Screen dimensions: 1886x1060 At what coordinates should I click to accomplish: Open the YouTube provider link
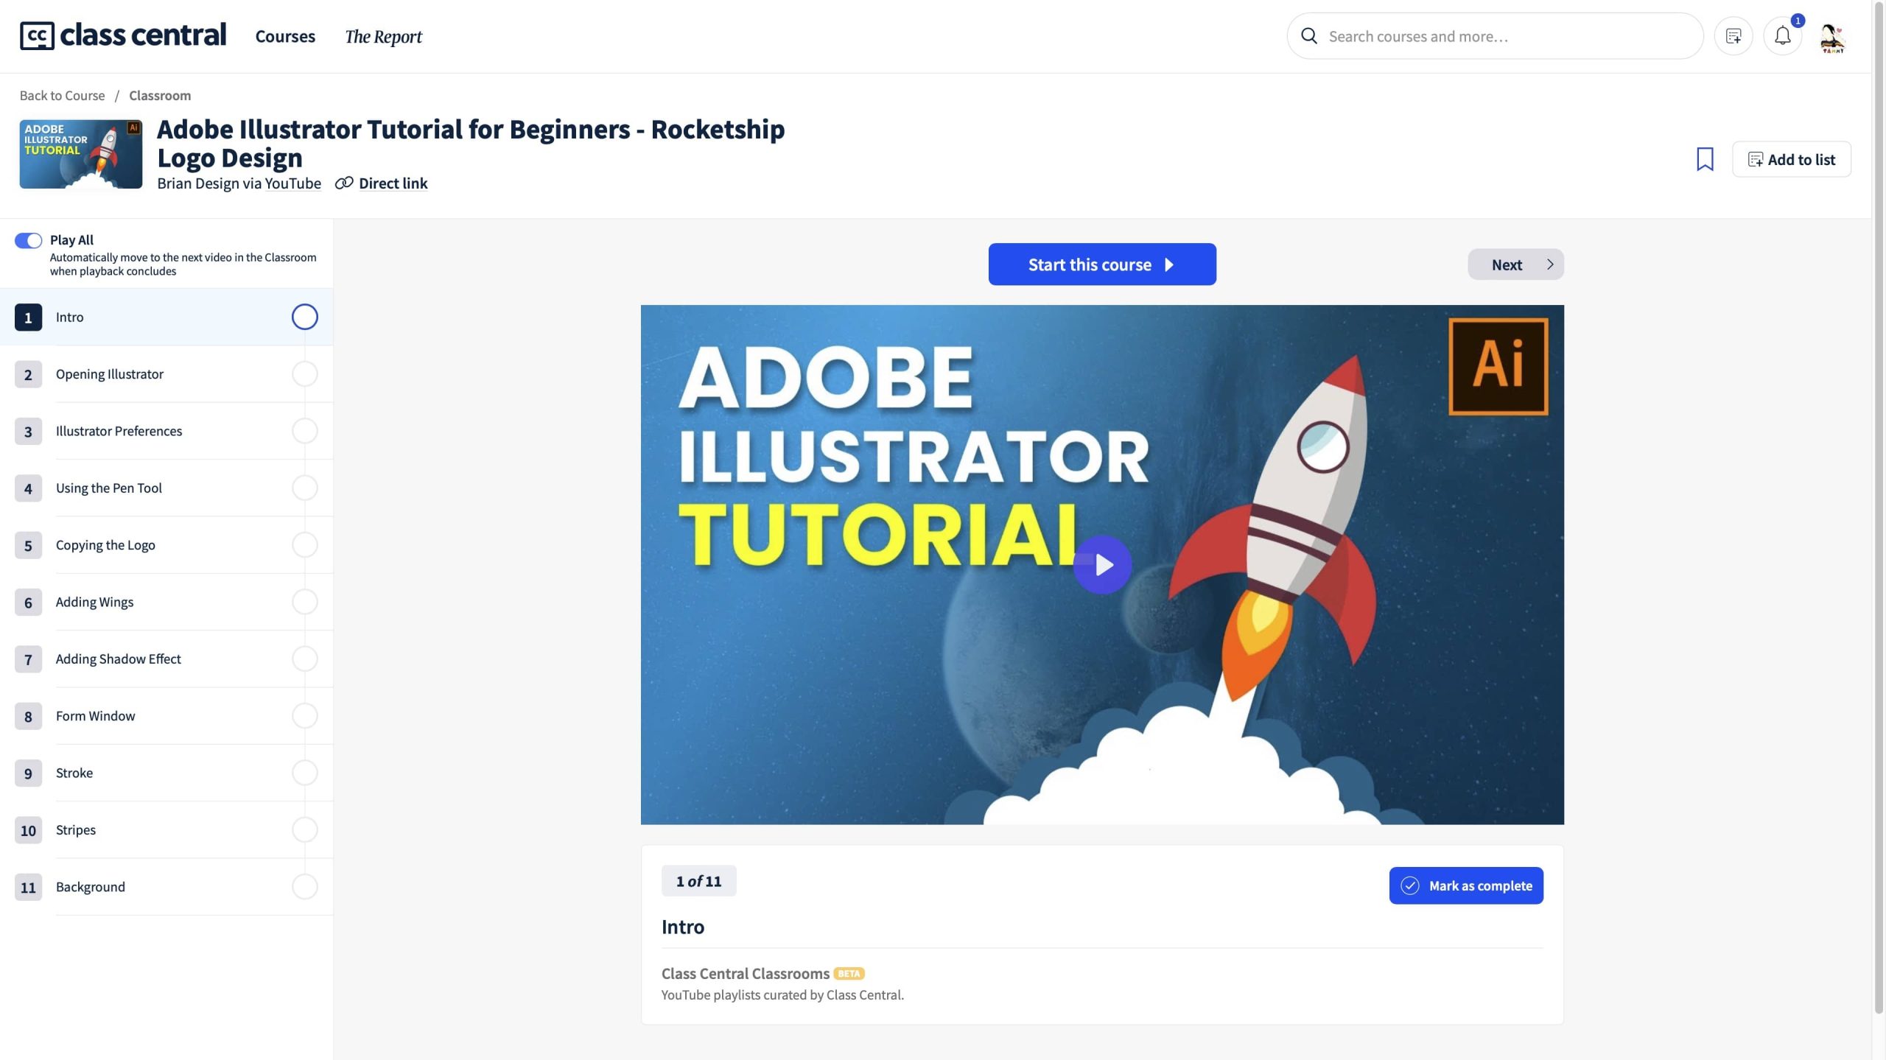[x=292, y=183]
